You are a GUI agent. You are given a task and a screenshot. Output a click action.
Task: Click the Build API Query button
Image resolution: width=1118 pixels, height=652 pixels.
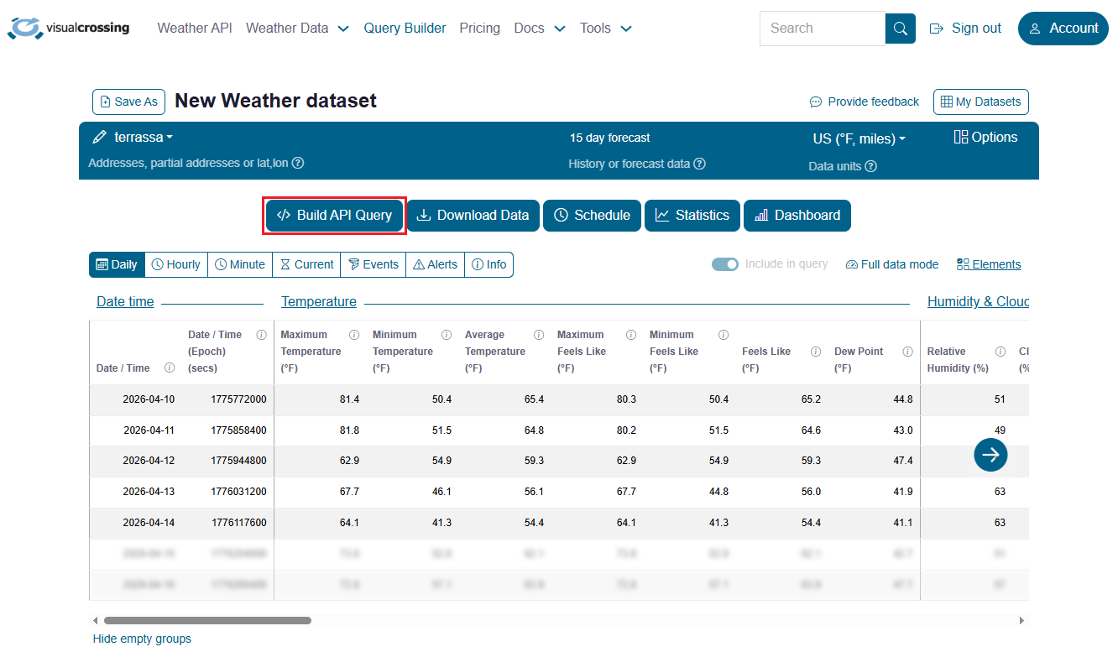(335, 216)
